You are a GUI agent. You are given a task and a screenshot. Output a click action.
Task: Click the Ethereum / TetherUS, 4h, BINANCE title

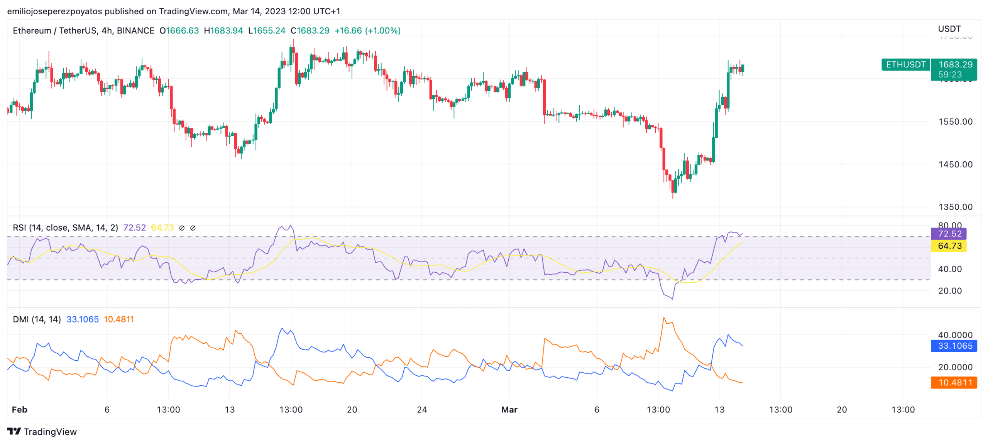tap(83, 30)
